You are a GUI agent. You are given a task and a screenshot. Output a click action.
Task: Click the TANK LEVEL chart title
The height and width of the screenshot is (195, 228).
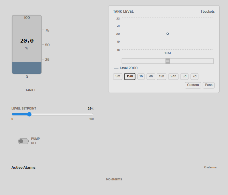click(123, 11)
